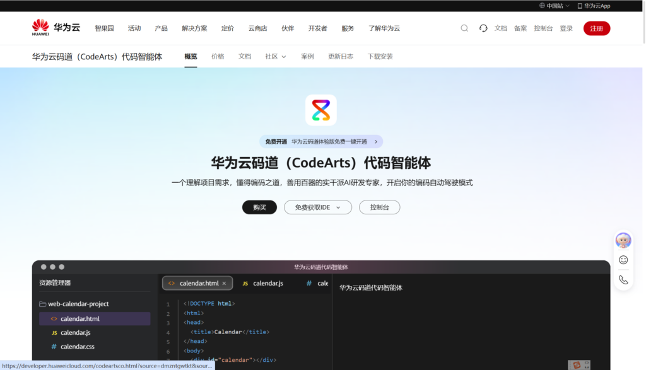The height and width of the screenshot is (370, 646).
Task: Close the calendar.html editor tab
Action: pos(224,283)
